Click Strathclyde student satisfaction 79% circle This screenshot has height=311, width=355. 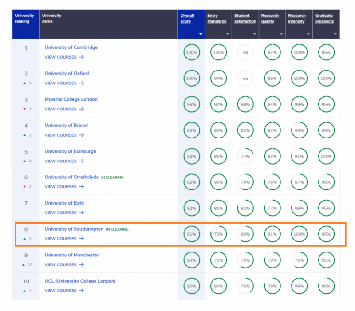click(x=245, y=182)
